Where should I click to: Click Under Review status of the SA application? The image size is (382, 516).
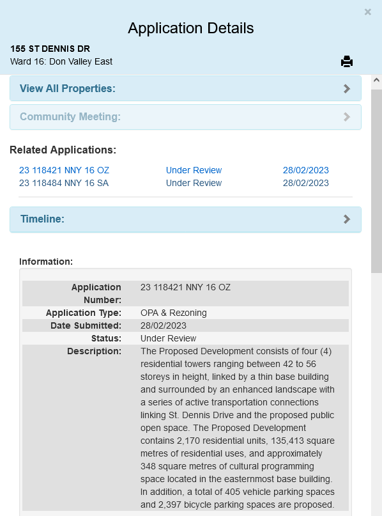(194, 183)
